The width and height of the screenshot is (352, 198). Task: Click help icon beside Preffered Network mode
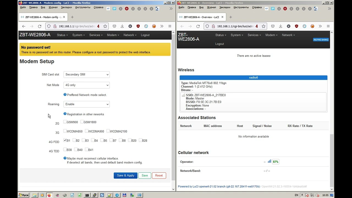(x=65, y=95)
